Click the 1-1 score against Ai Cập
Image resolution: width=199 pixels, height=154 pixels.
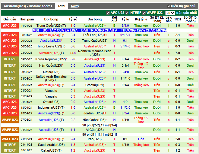[x=73, y=130]
